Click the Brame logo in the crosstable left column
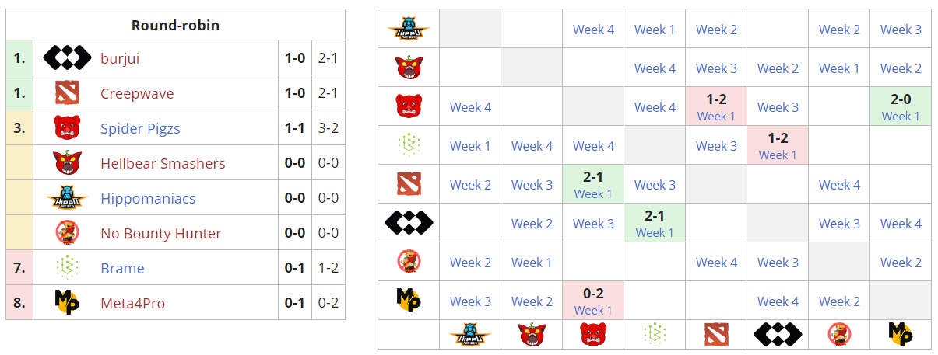The image size is (938, 355). pyautogui.click(x=409, y=146)
